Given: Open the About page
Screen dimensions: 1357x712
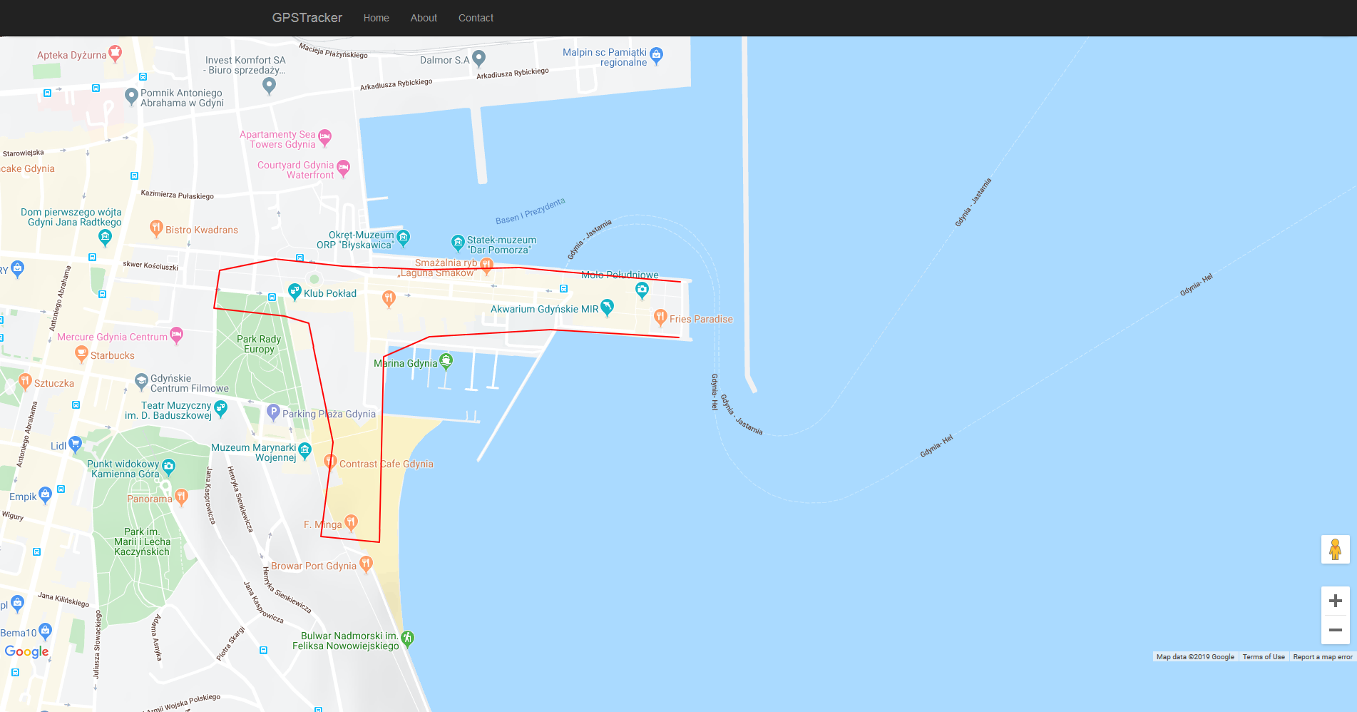Looking at the screenshot, I should (x=424, y=18).
